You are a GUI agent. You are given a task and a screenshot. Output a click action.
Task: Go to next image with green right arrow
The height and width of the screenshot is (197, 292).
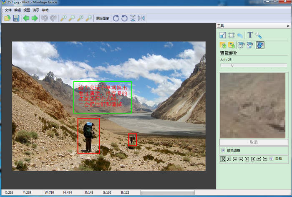[x=35, y=18]
